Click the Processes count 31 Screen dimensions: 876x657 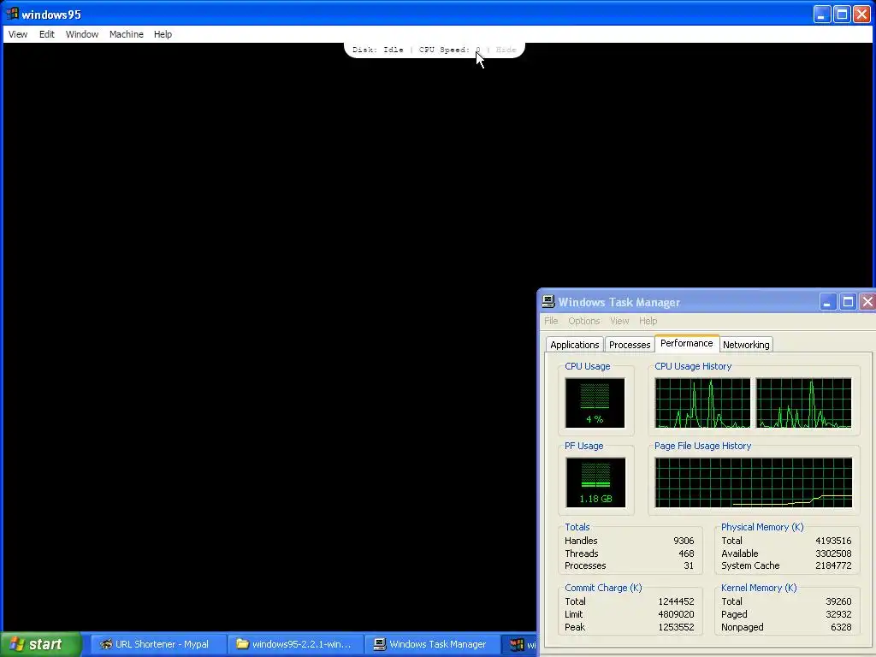tap(689, 566)
